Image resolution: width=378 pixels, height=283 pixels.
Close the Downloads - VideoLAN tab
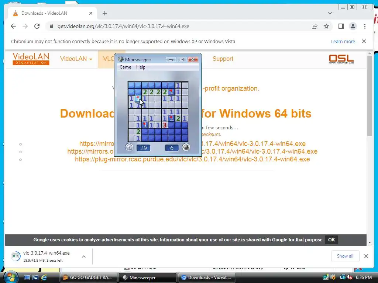[x=91, y=13]
